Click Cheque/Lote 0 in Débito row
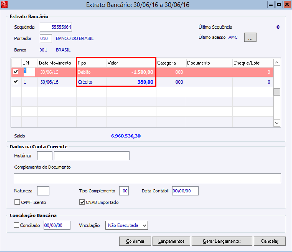The image size is (292, 252). tap(253, 72)
